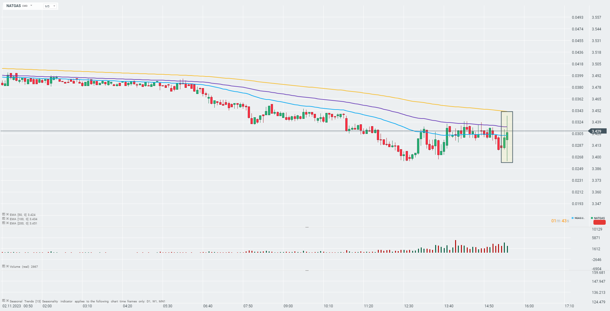
Task: Click the NATGAS green legend swatch
Action: [592, 218]
